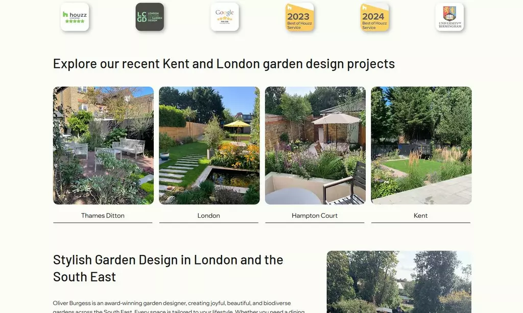Open the London College of Garden Design badge
This screenshot has height=313, width=523.
click(150, 17)
